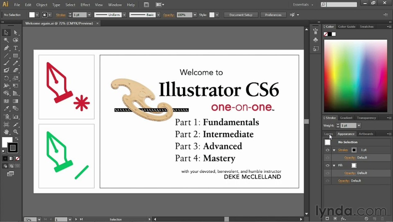
Task: Click the Clear Appearance icon
Action: 366,219
